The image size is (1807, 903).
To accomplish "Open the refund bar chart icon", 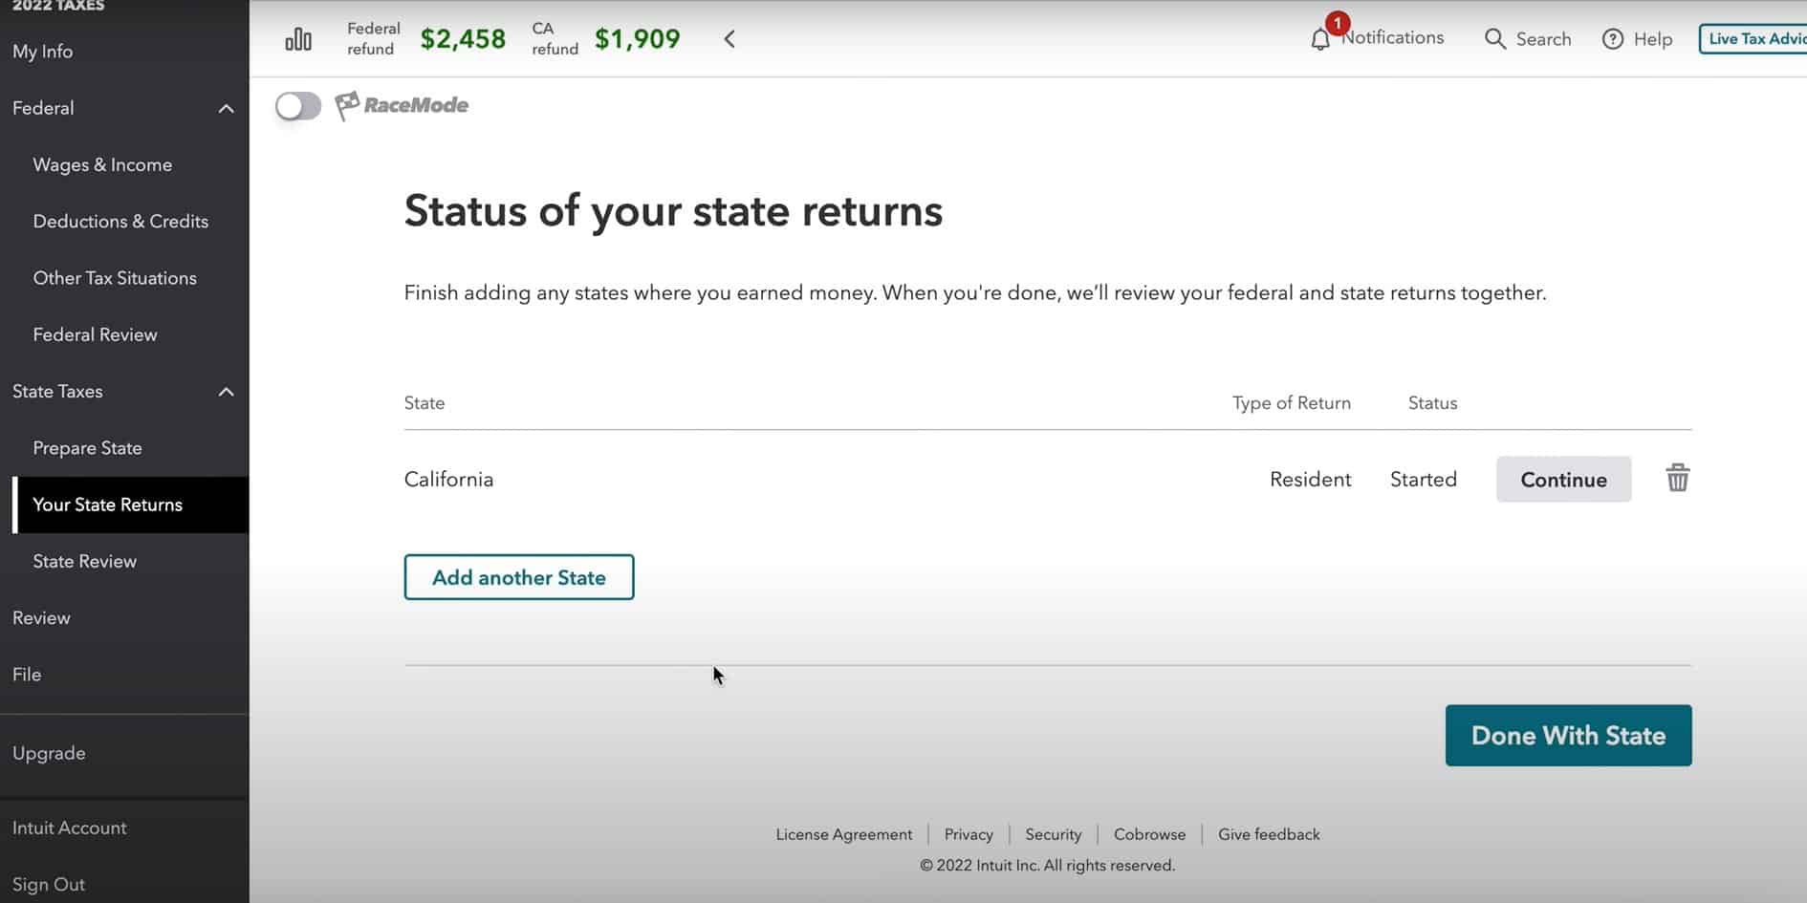I will click(298, 39).
